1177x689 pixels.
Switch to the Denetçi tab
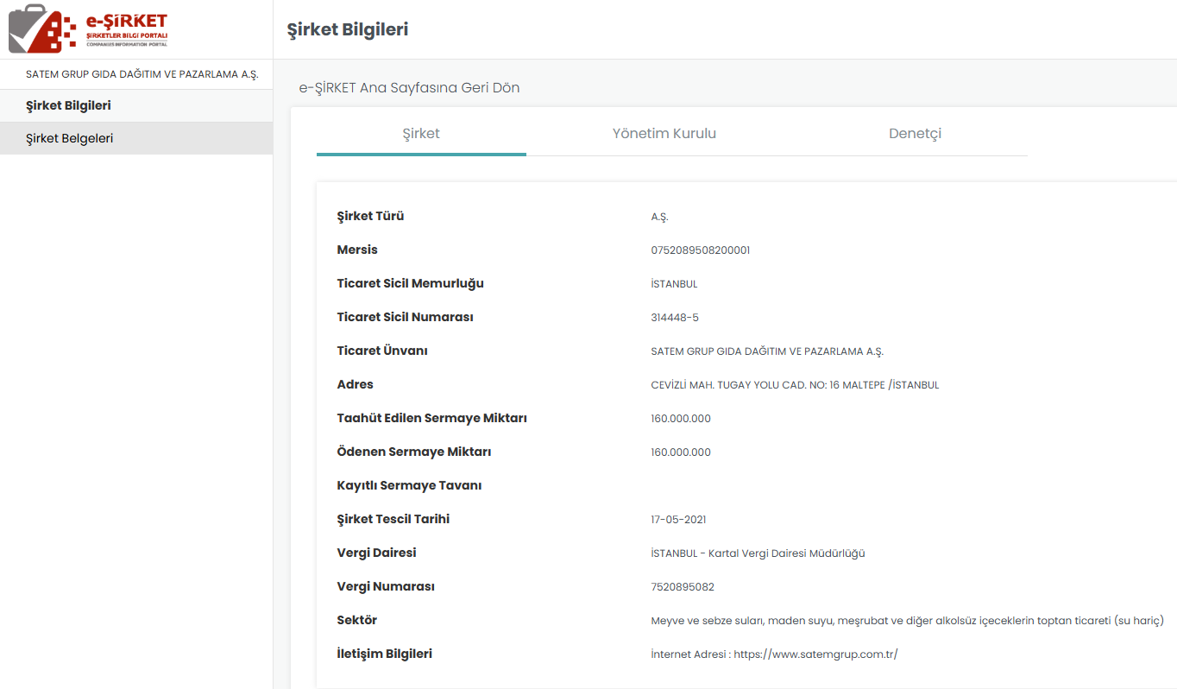click(x=915, y=134)
